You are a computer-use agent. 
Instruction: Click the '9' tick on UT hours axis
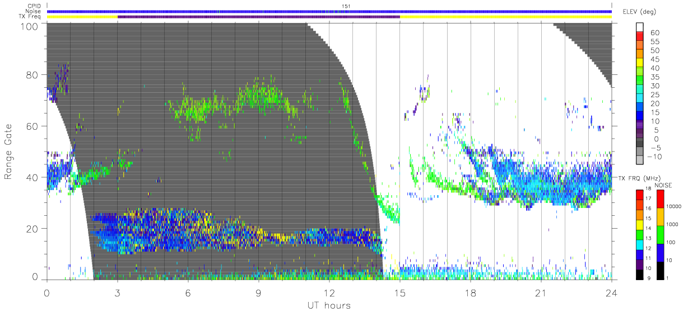click(x=259, y=292)
